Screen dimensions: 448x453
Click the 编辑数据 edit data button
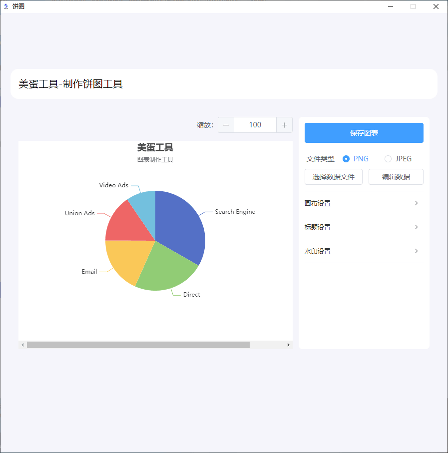[396, 177]
